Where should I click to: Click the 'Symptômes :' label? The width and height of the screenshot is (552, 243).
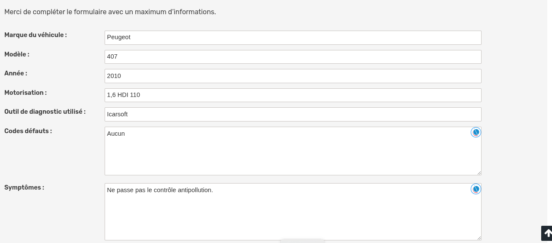[x=24, y=187]
